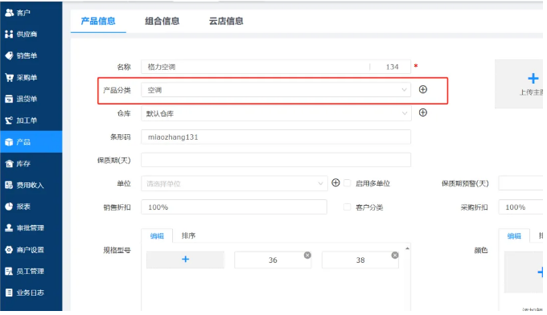The width and height of the screenshot is (547, 315).
Task: Select the 颜色 编辑 tab
Action: [x=514, y=236]
